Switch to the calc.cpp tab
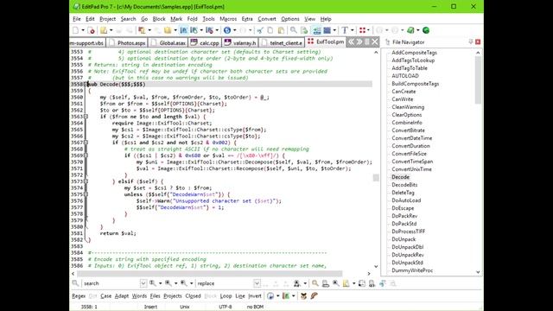Screen dimensions: 553x311 pos(206,42)
